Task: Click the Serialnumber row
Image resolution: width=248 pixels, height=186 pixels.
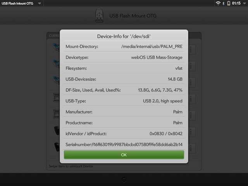Action: click(x=124, y=145)
